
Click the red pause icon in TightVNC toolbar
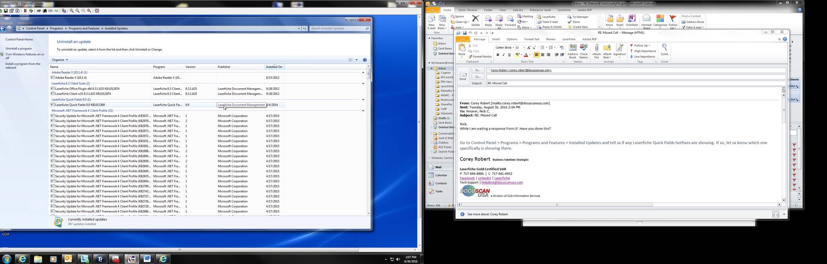(25, 11)
